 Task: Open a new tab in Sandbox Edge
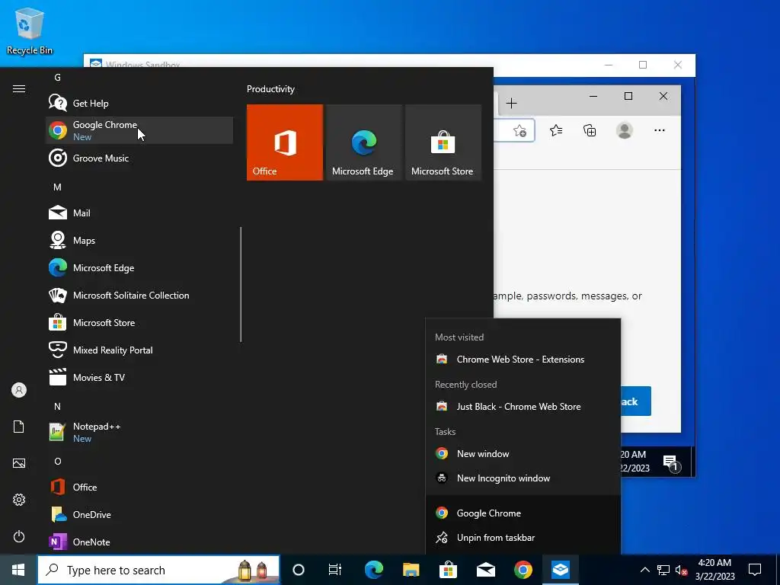511,103
